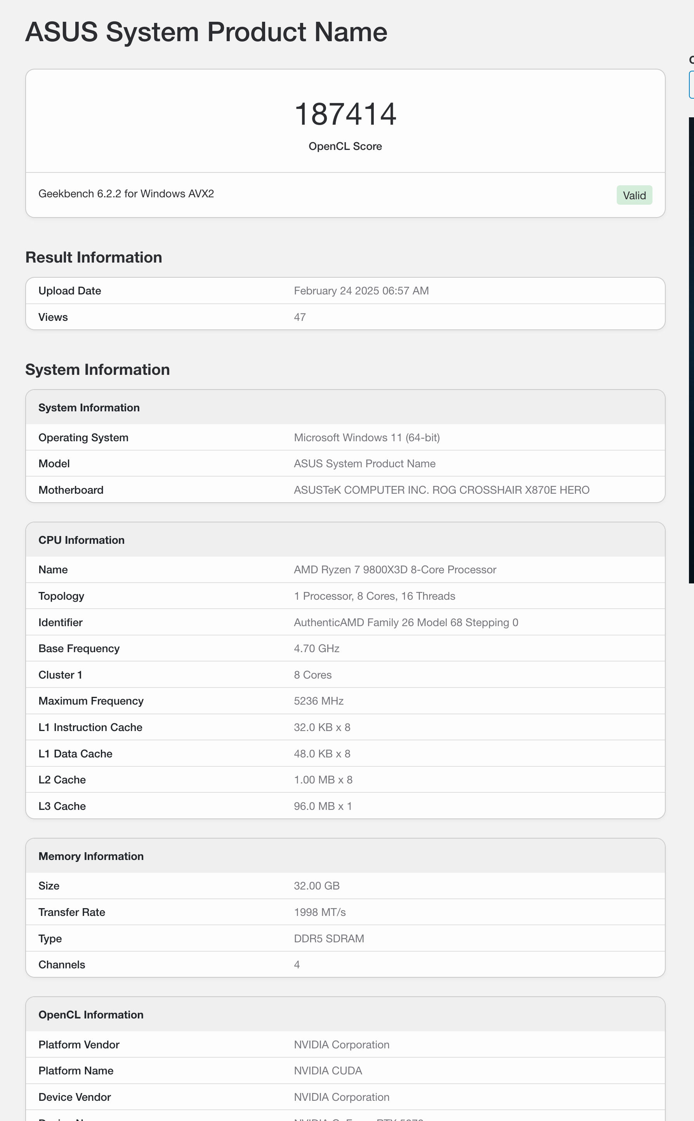Click the view count 47
This screenshot has height=1121, width=694.
pyautogui.click(x=300, y=317)
